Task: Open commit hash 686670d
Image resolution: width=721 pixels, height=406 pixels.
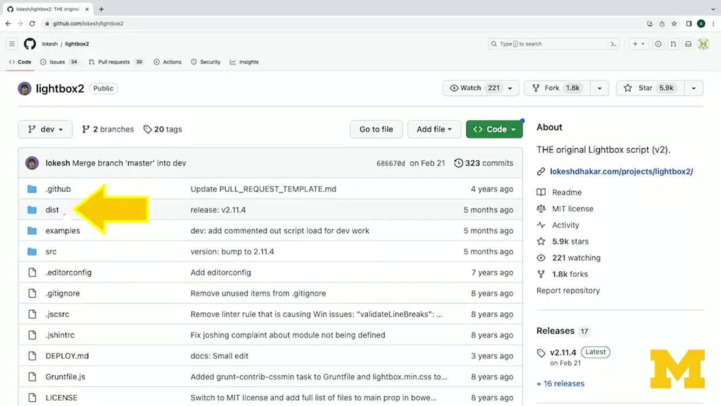Action: point(391,163)
